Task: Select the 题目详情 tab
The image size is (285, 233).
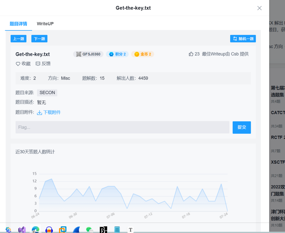Action: 18,24
